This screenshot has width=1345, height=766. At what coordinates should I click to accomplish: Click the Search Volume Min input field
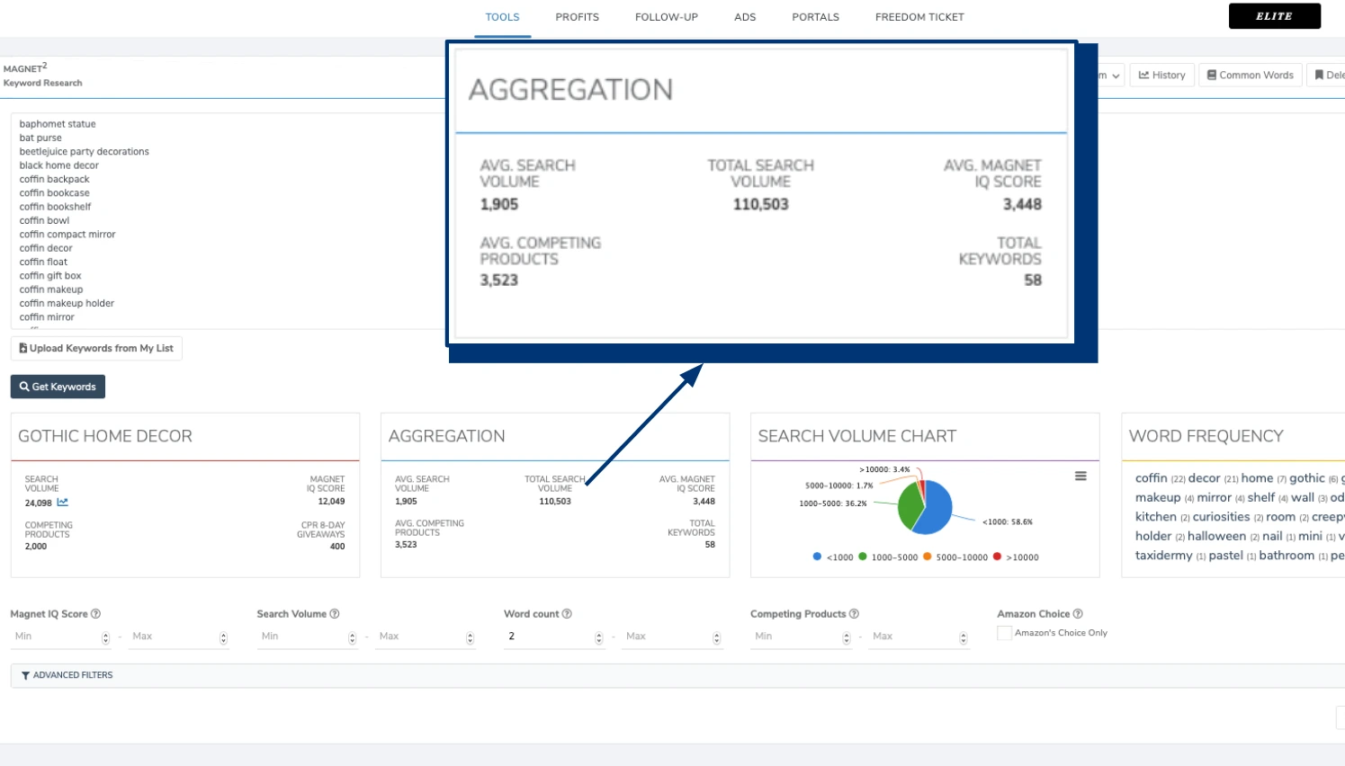tap(302, 637)
